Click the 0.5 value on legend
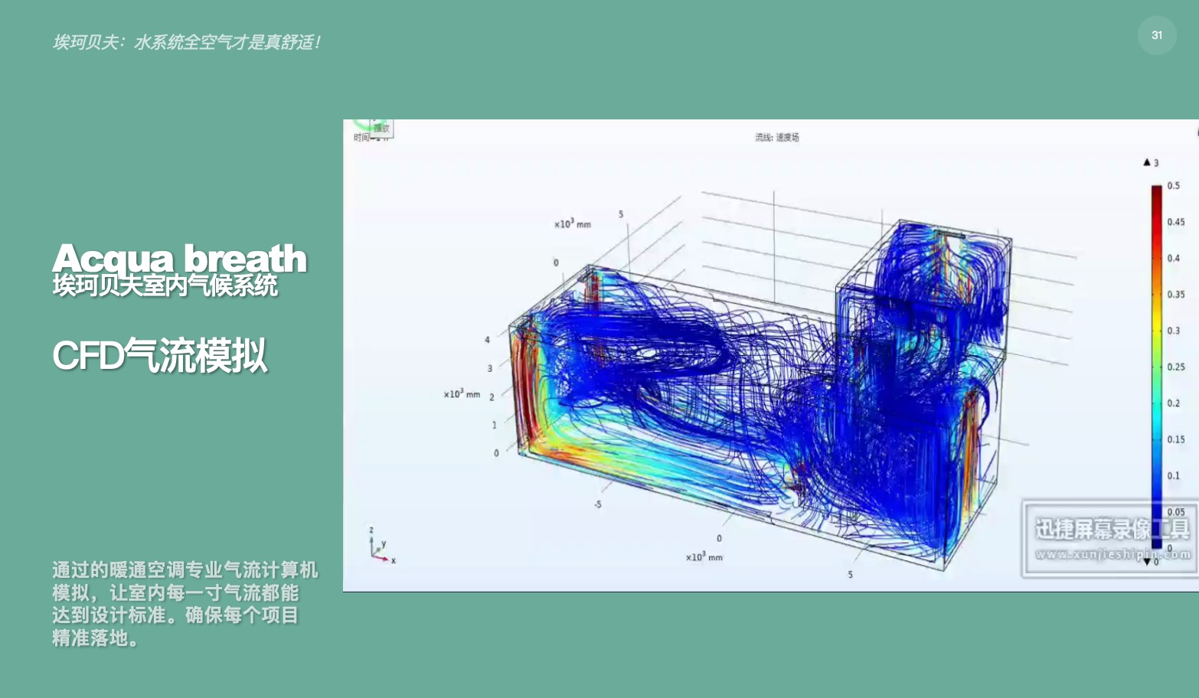Screen dimensions: 1199x698 click(x=1173, y=186)
